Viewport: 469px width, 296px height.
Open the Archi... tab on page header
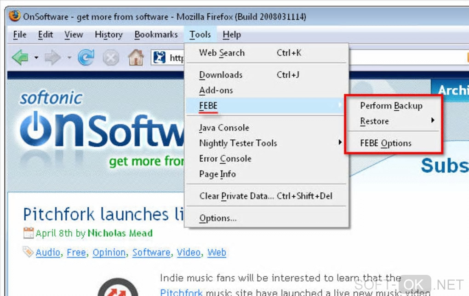[450, 90]
